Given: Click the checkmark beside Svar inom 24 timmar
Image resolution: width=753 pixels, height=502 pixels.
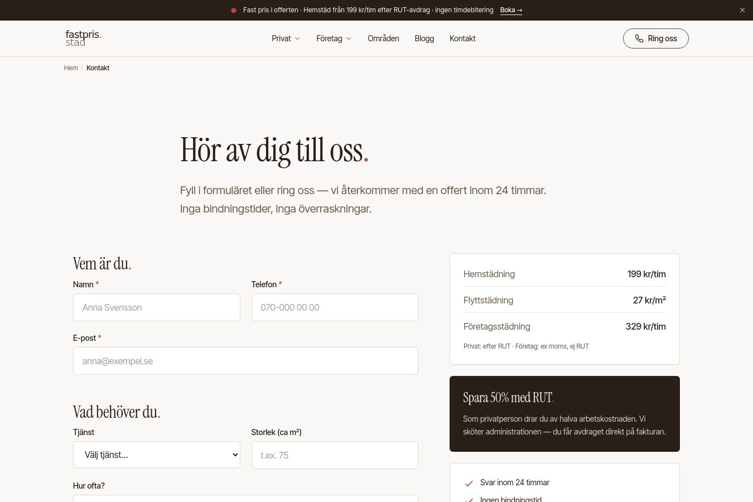Looking at the screenshot, I should tap(469, 484).
